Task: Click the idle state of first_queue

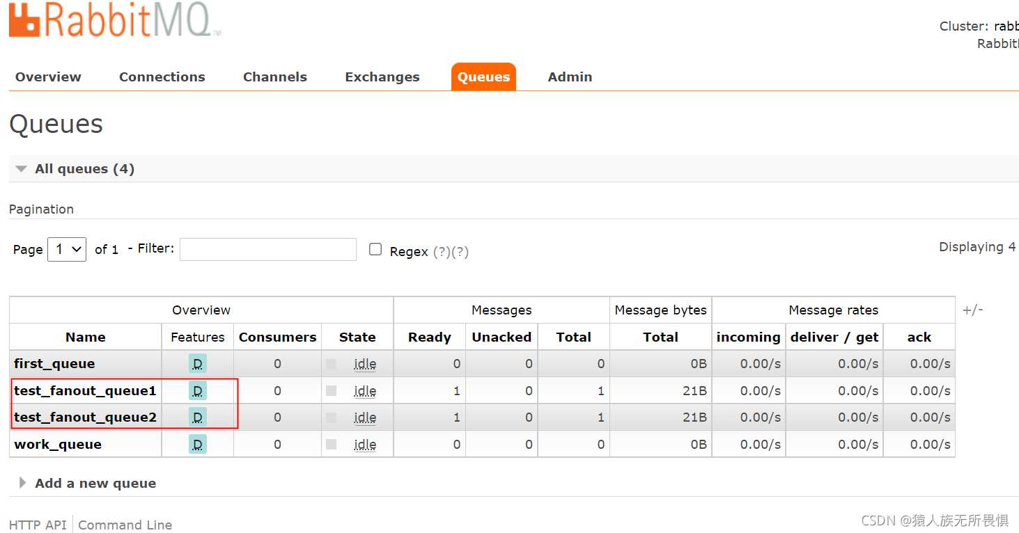Action: [x=365, y=364]
